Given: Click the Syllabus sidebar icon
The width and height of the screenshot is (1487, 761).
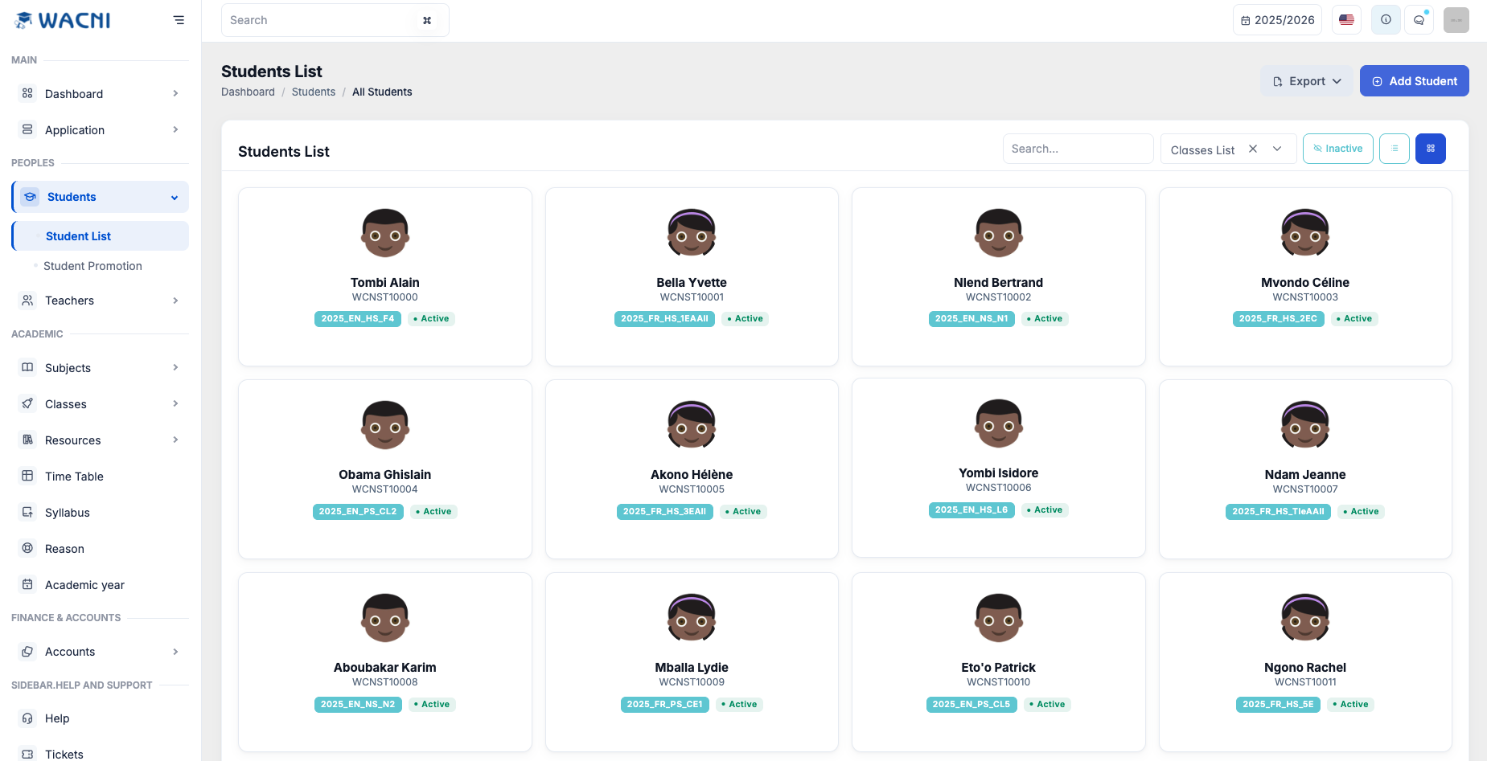Looking at the screenshot, I should tap(27, 512).
